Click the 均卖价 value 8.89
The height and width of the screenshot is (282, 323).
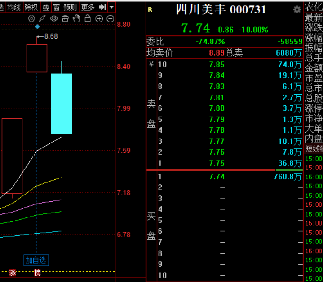217,53
